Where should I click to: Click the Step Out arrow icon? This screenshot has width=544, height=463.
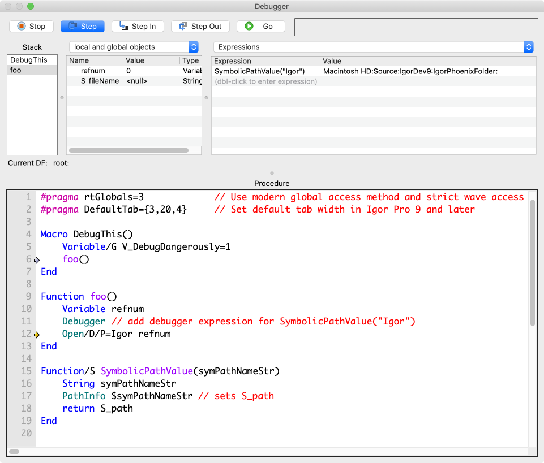click(183, 26)
